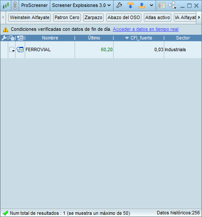Open the share icon menu
Image resolution: width=202 pixels, height=217 pixels.
[x=172, y=6]
